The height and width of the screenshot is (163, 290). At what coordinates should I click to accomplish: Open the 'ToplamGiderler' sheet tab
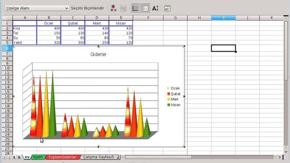pos(63,157)
